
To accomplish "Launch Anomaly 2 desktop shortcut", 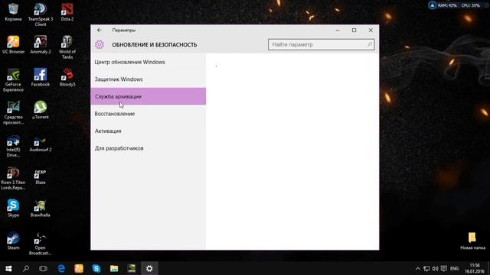I will pos(41,44).
